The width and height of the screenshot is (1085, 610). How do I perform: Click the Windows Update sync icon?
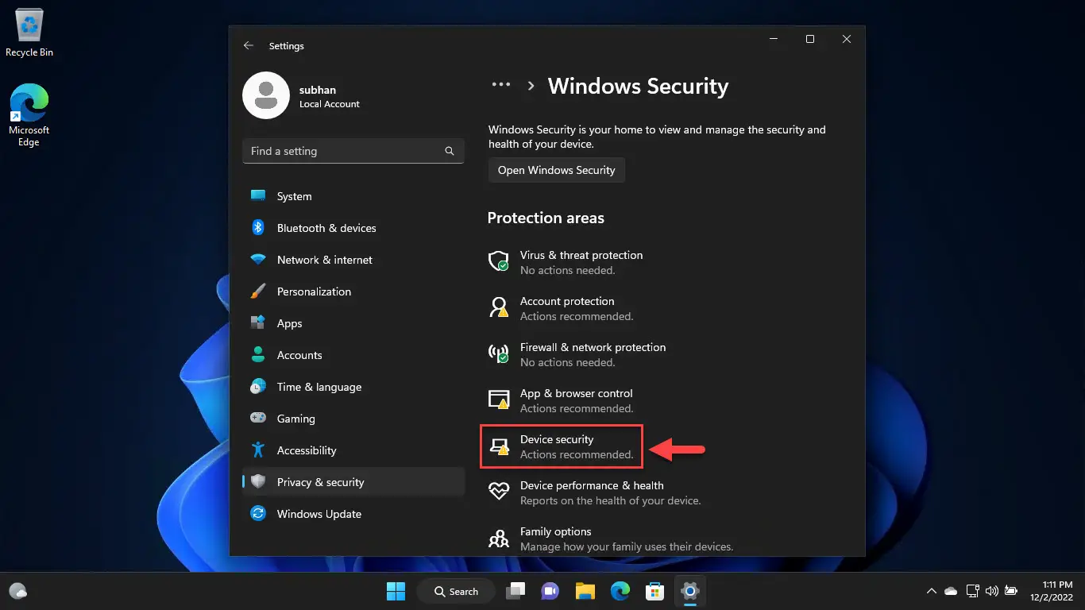(x=258, y=513)
